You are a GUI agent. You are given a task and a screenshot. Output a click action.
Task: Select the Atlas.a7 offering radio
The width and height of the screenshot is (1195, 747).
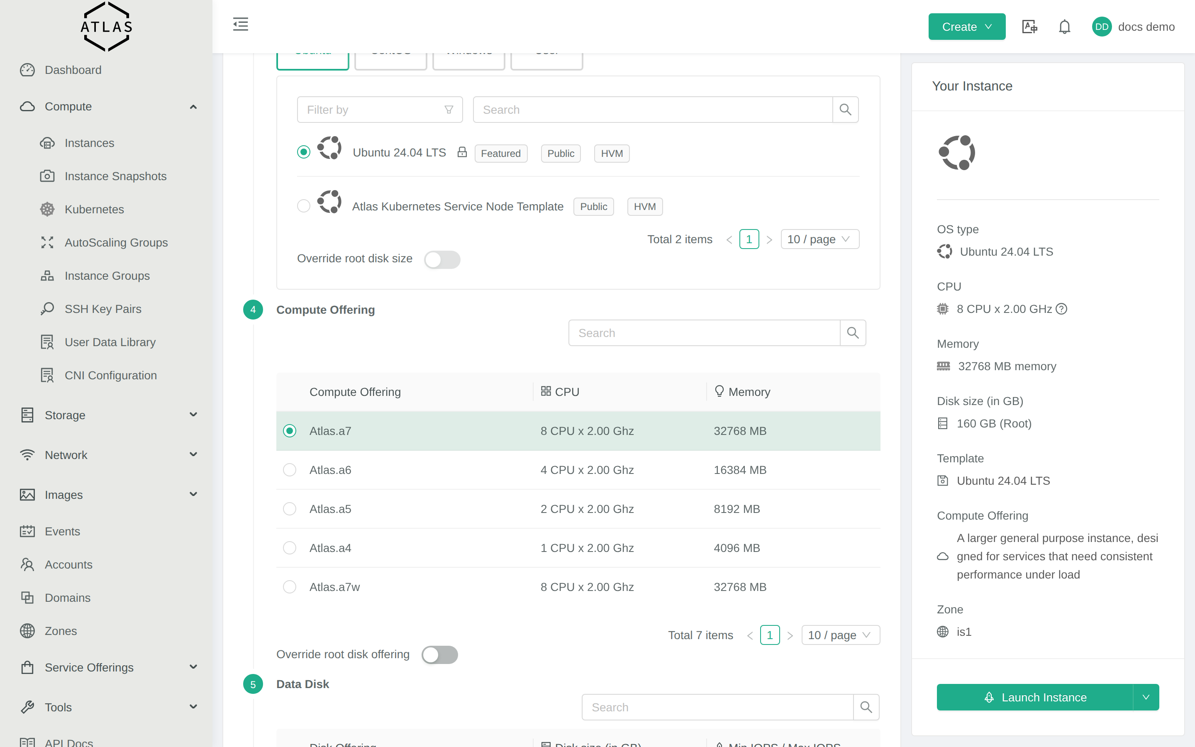click(x=290, y=431)
